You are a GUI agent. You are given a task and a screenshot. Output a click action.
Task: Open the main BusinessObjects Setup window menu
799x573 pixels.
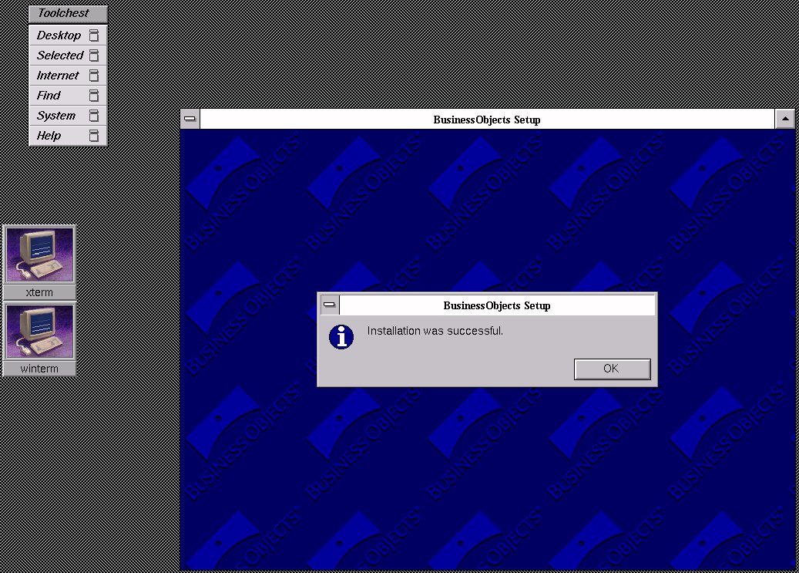coord(190,119)
